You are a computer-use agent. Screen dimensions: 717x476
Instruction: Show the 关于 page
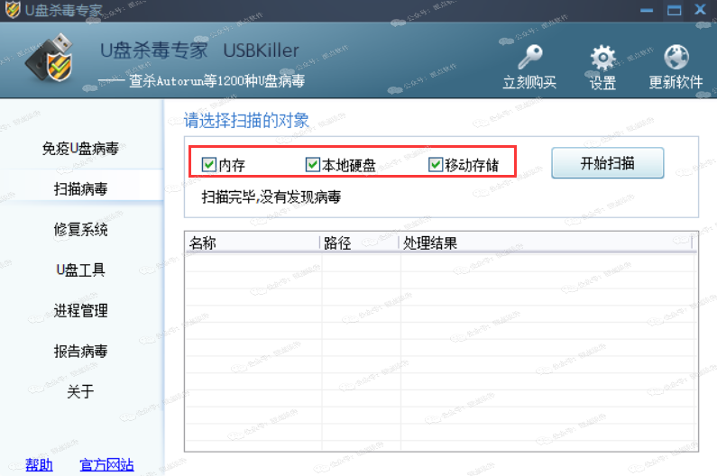pos(80,391)
